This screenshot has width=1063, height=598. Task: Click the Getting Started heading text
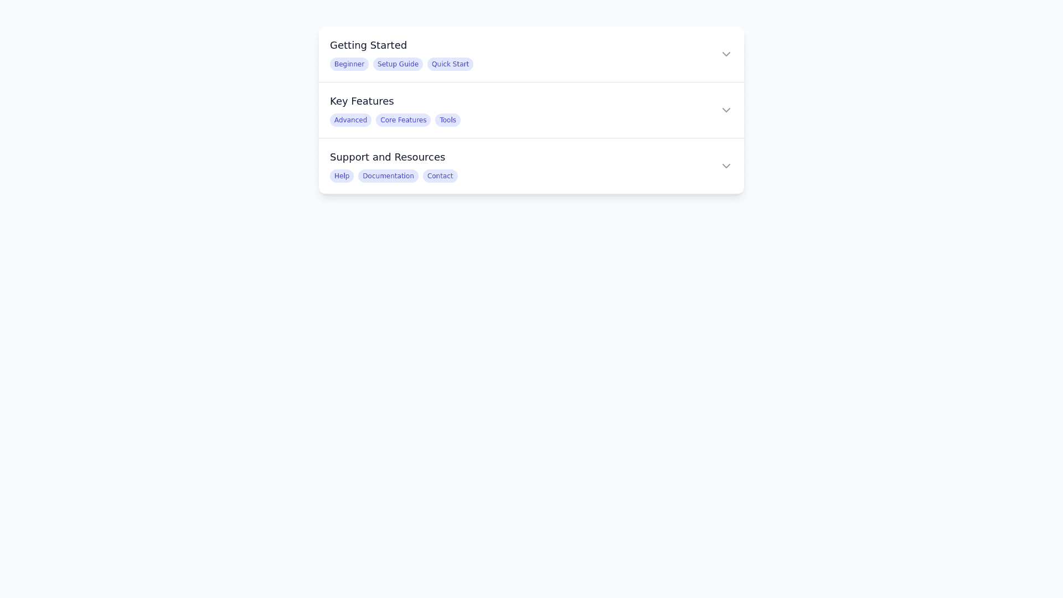click(368, 45)
